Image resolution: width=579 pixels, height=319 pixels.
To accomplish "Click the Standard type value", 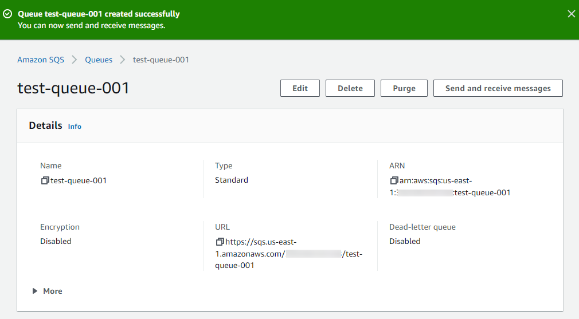I will point(232,180).
